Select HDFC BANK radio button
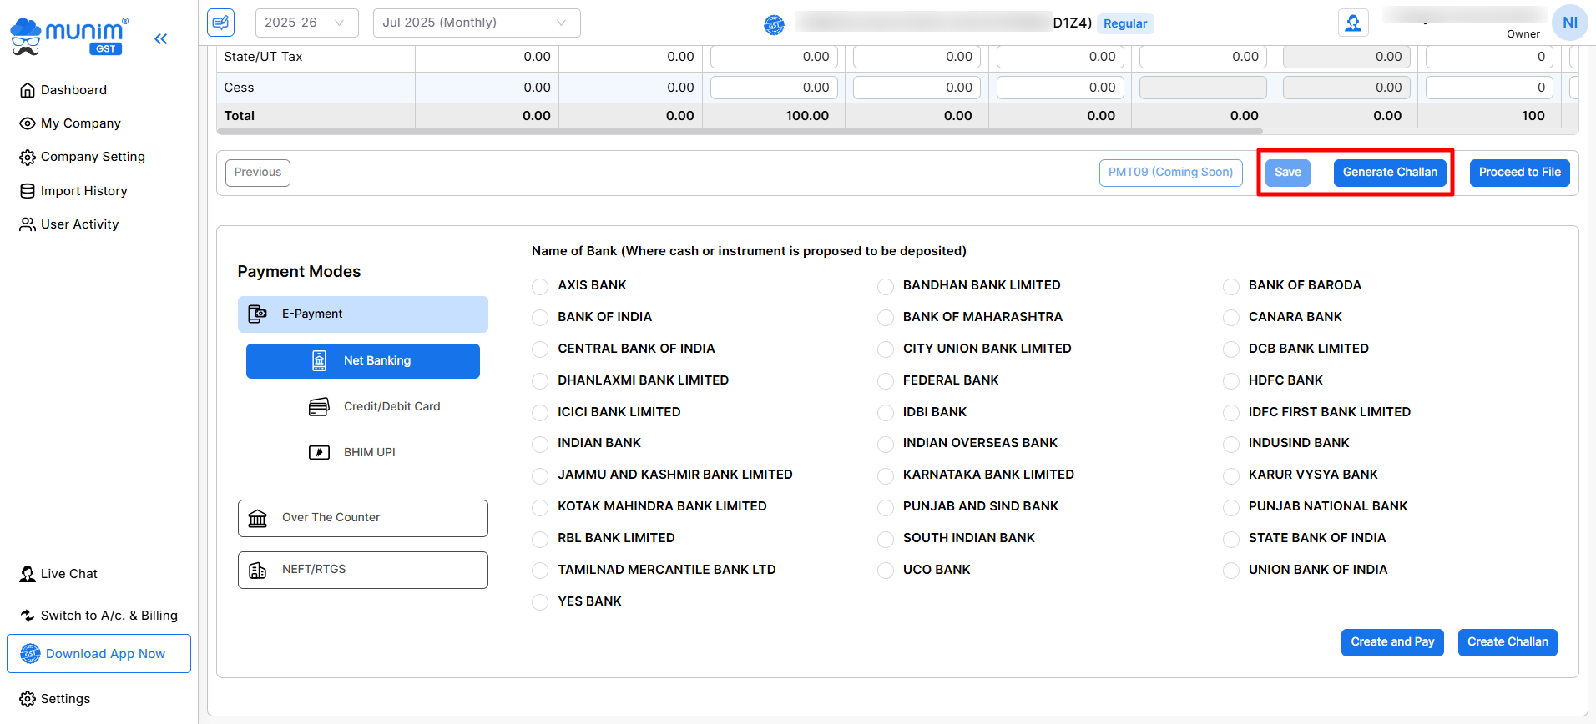 [x=1230, y=381]
